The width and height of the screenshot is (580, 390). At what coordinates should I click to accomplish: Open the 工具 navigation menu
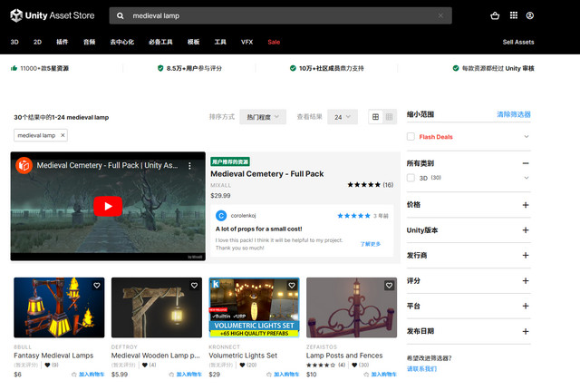coord(220,43)
